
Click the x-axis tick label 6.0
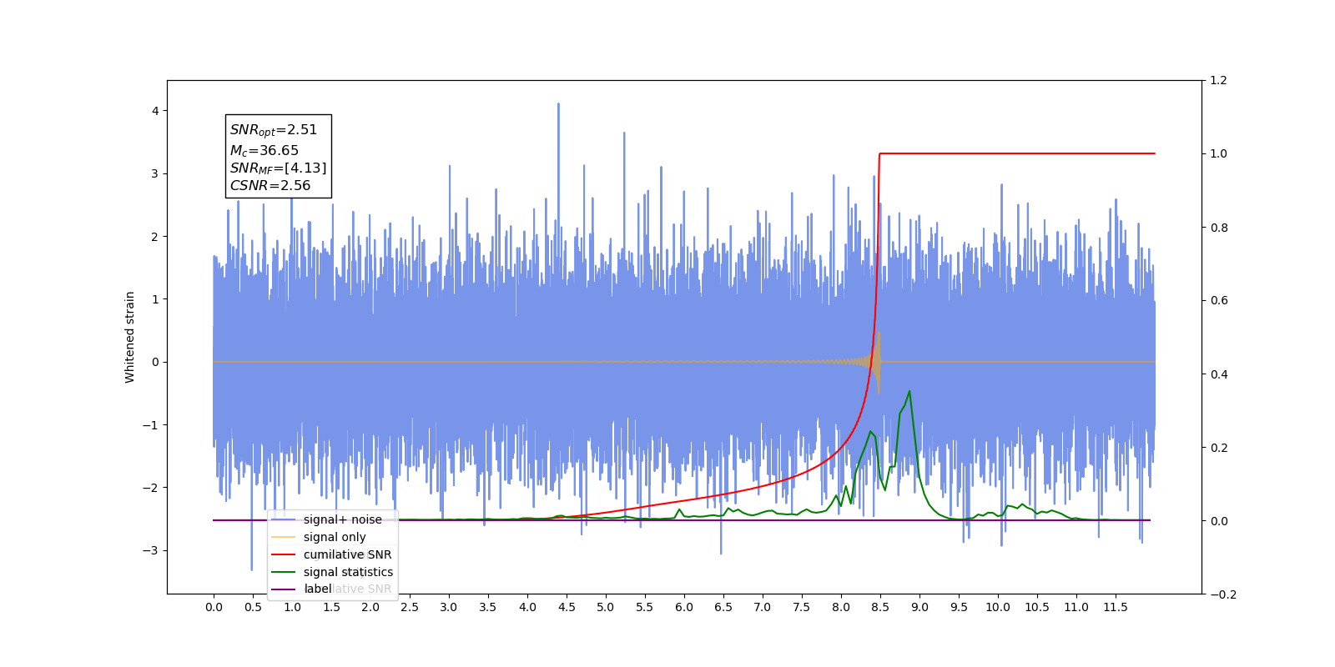pos(684,607)
